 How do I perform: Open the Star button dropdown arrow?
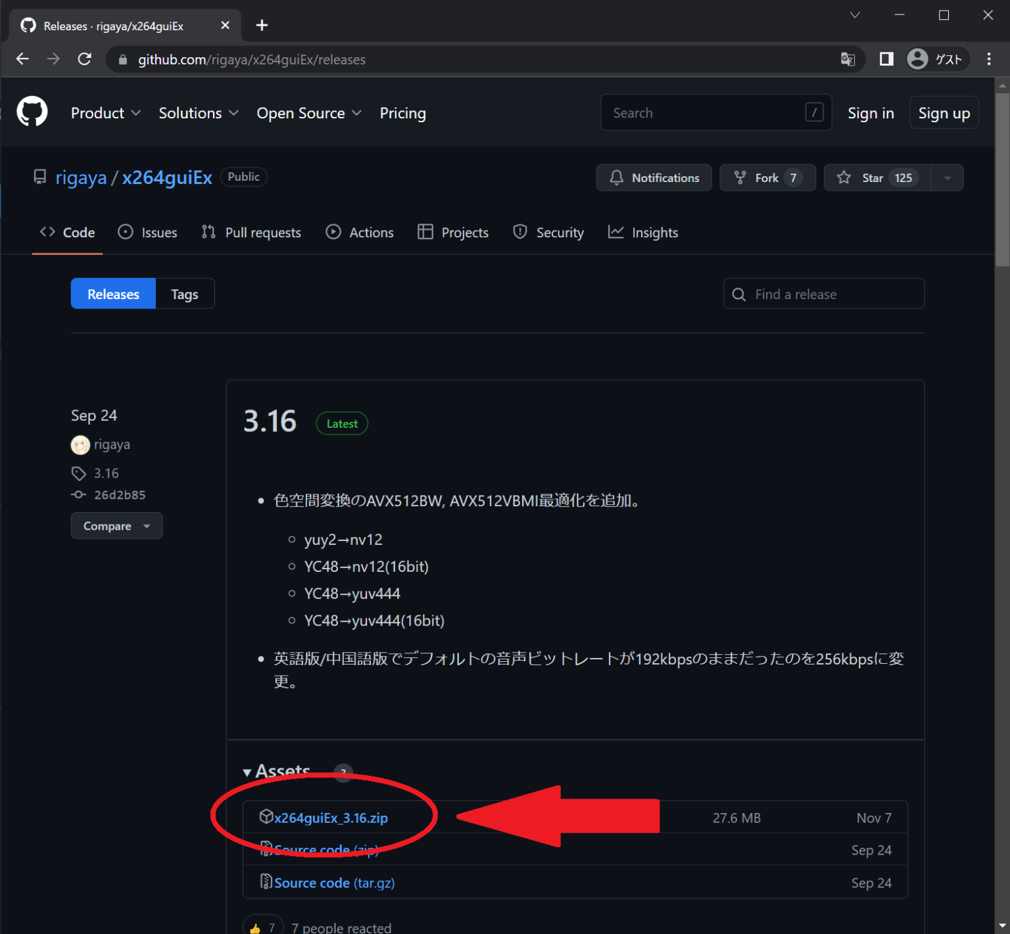(x=947, y=177)
